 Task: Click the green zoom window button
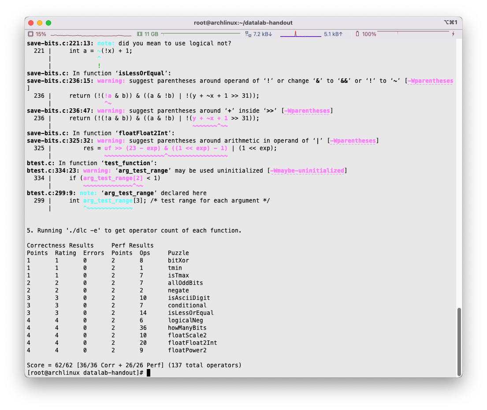48,23
